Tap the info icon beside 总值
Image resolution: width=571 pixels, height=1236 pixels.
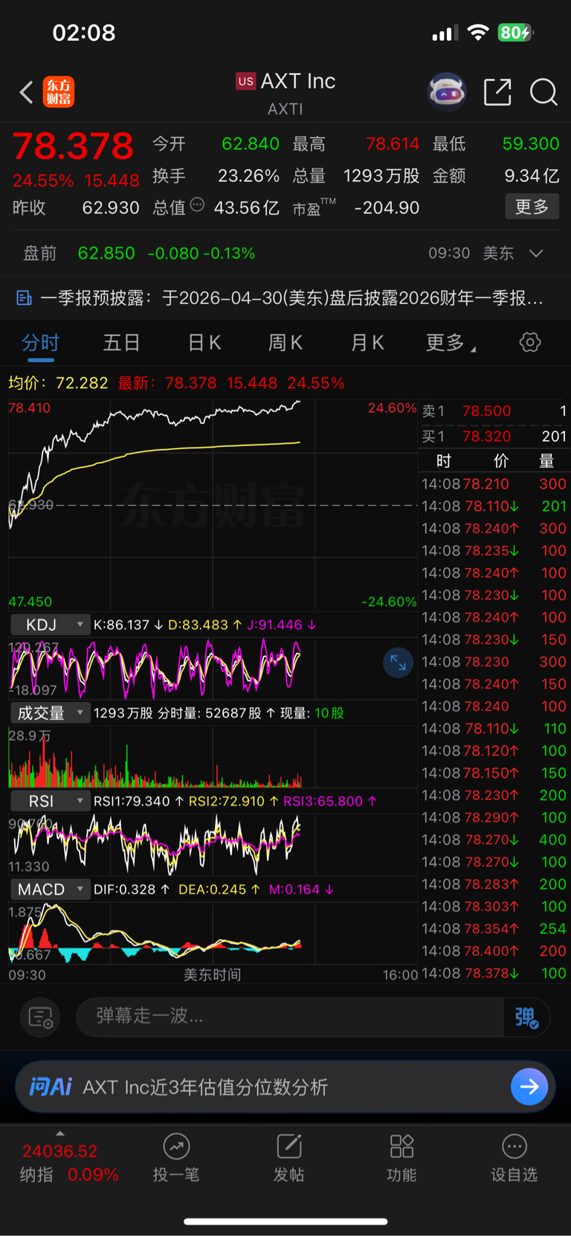(x=197, y=205)
